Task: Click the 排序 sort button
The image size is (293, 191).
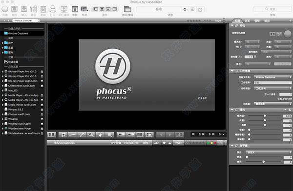Action: [146, 143]
